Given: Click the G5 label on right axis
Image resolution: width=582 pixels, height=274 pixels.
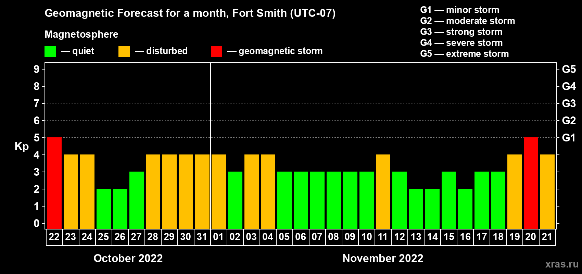Looking at the screenshot, I should (x=569, y=69).
